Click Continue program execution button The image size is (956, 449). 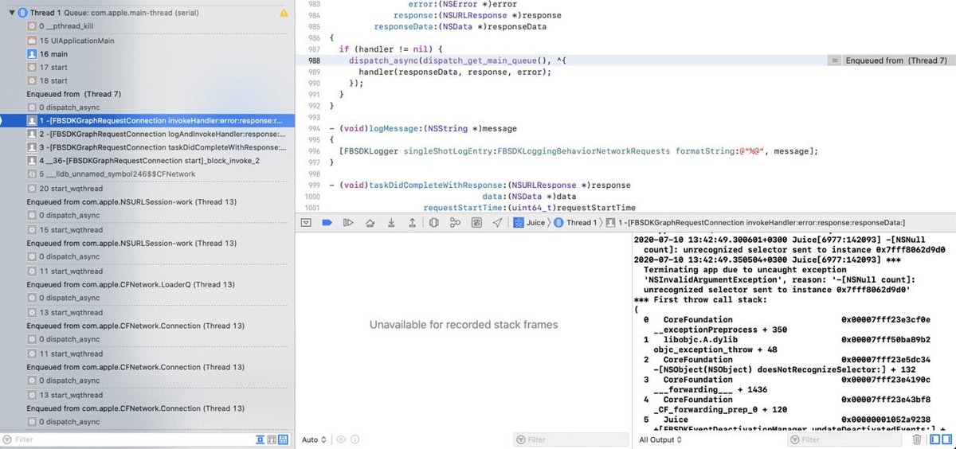348,223
